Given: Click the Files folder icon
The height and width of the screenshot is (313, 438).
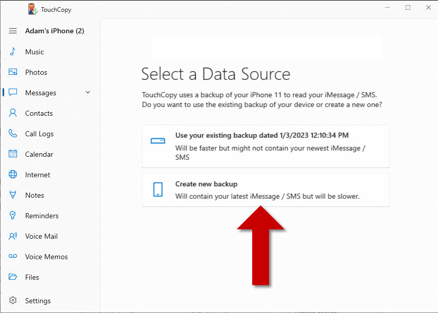Looking at the screenshot, I should (x=13, y=277).
